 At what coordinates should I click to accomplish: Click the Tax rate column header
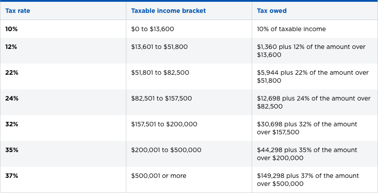(18, 11)
